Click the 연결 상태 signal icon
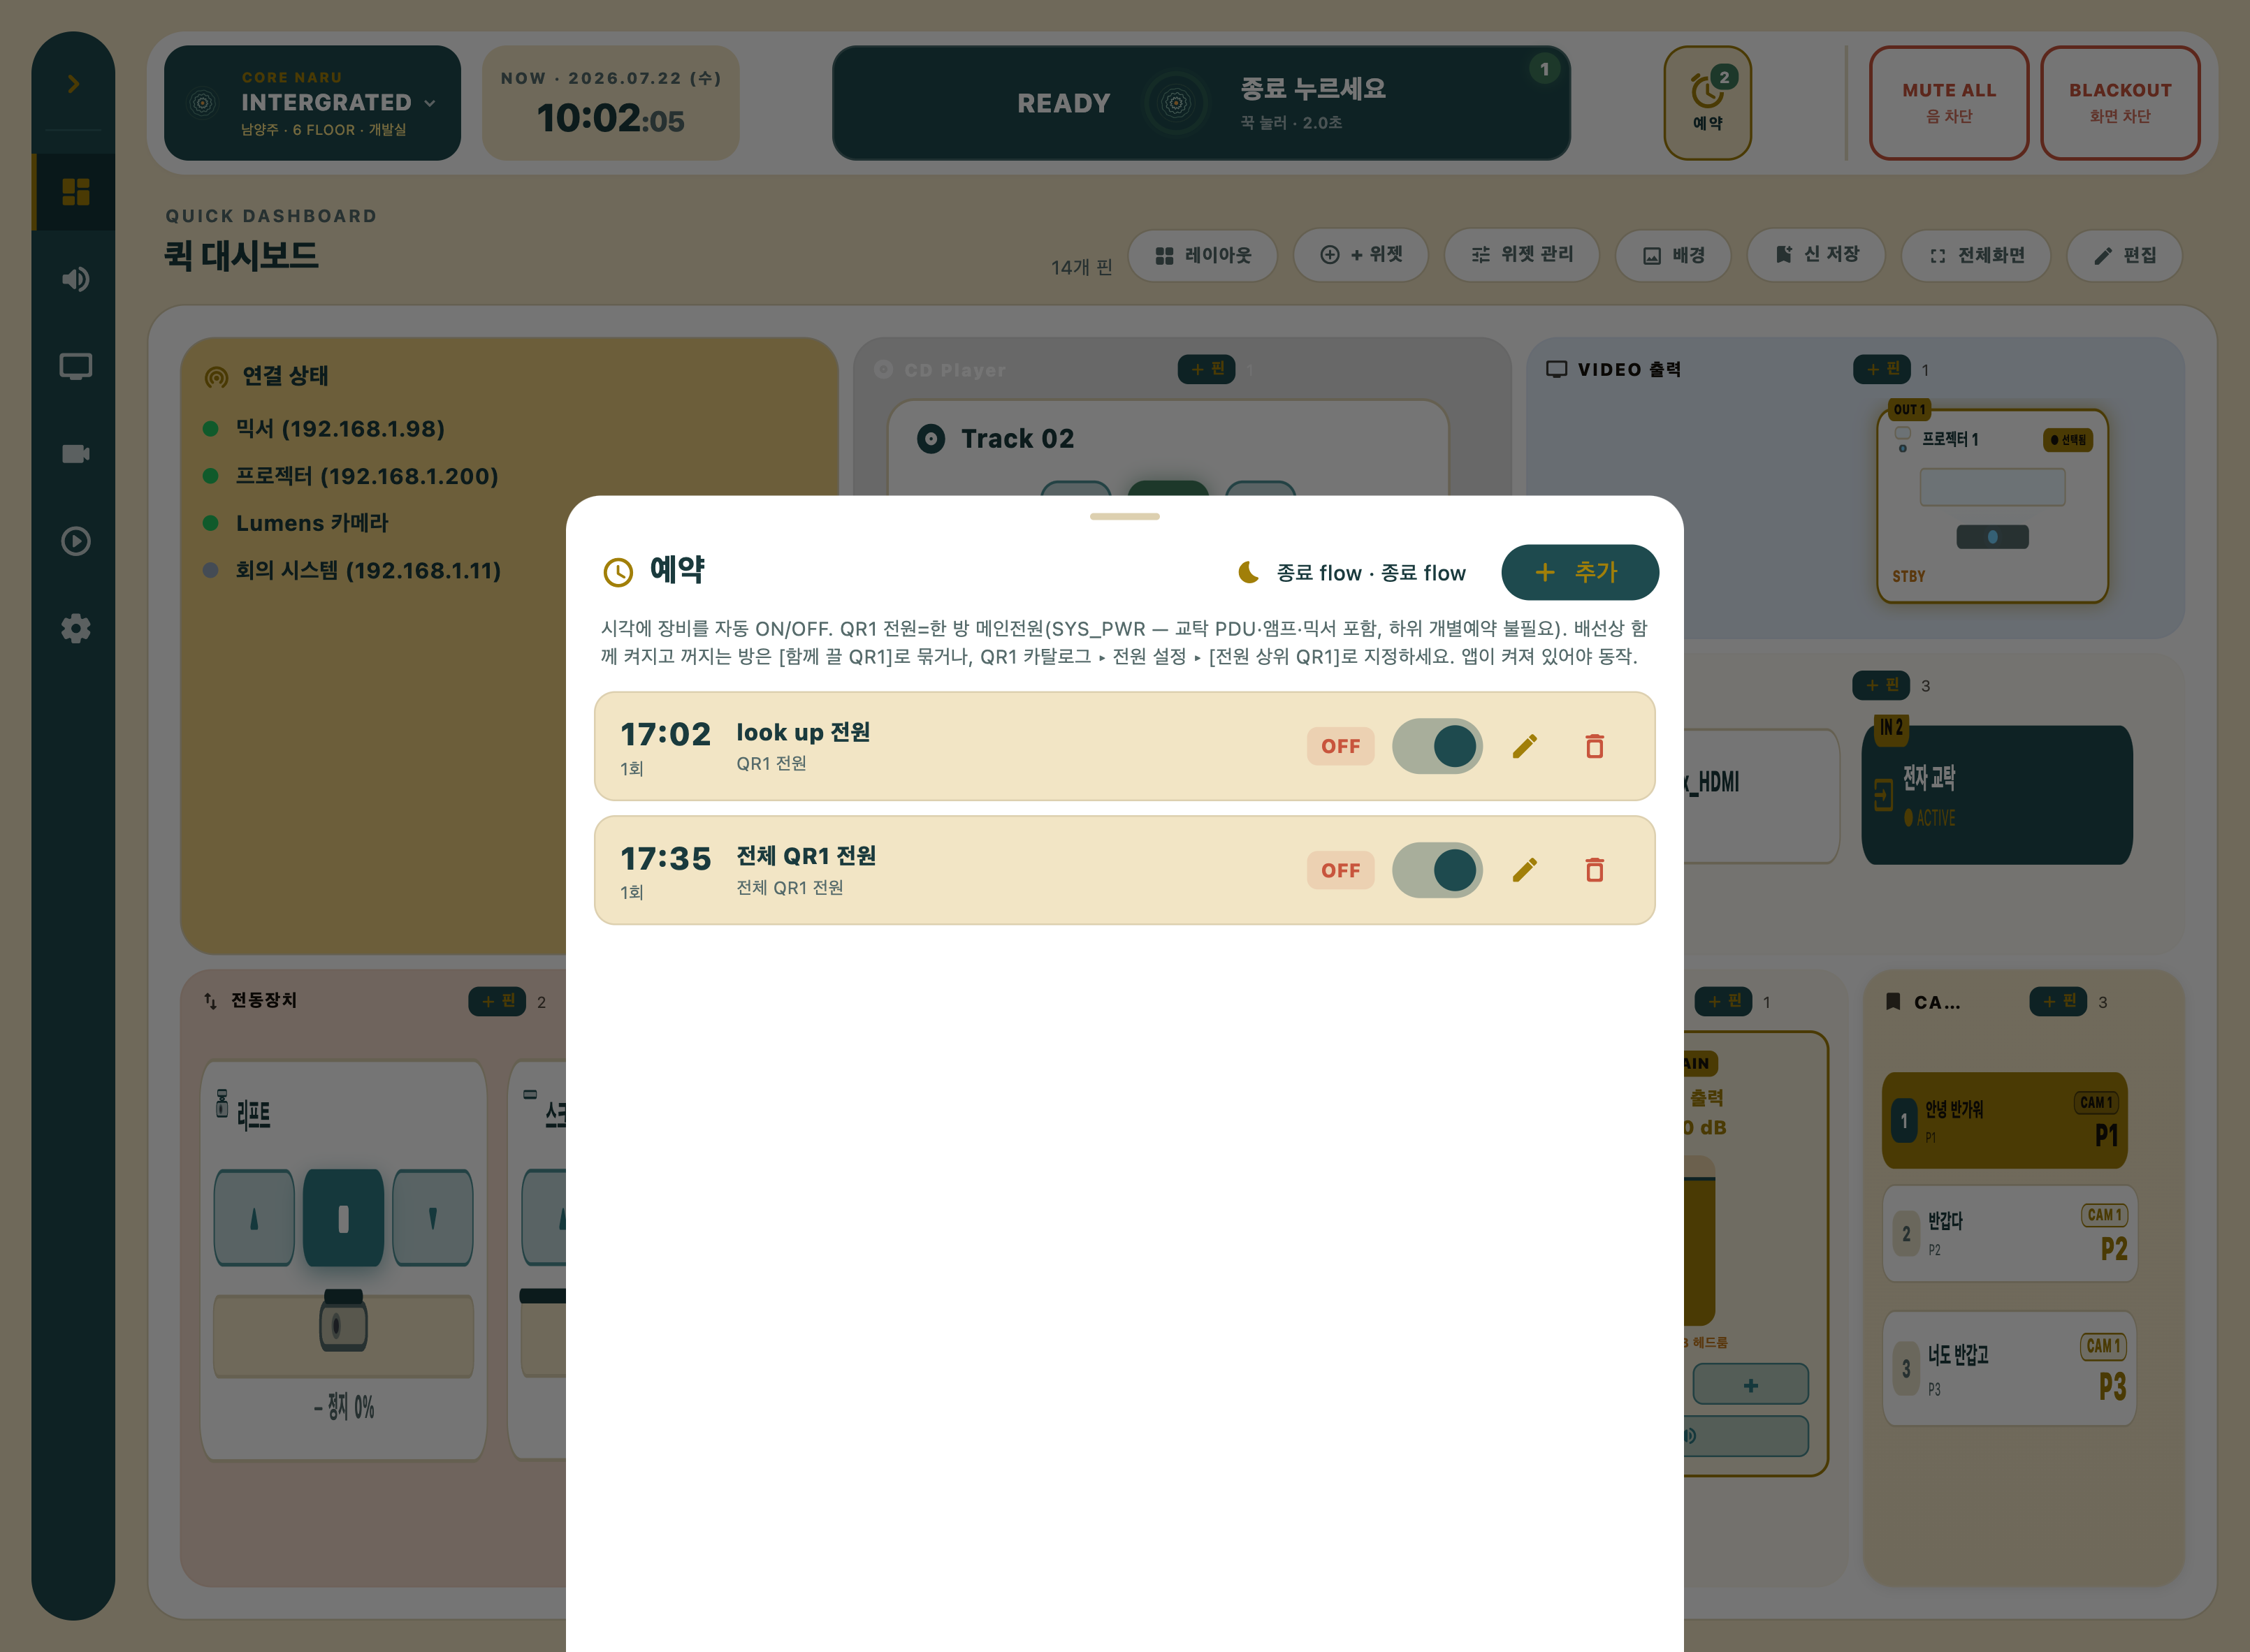2250x1652 pixels. click(216, 377)
